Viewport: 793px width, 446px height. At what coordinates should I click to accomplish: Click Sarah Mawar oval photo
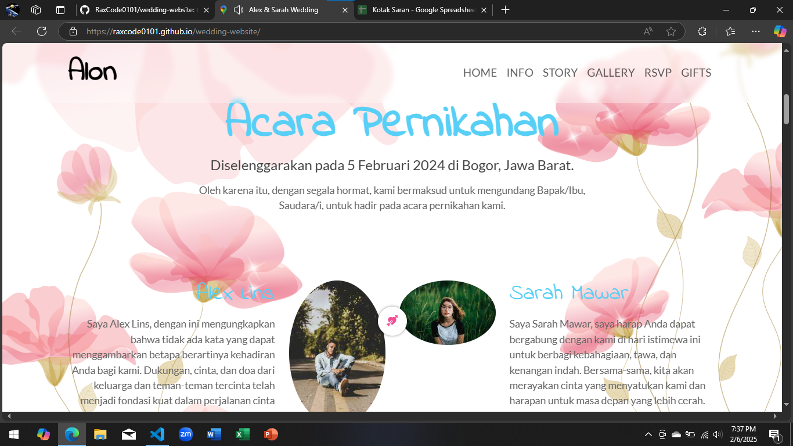tap(448, 312)
